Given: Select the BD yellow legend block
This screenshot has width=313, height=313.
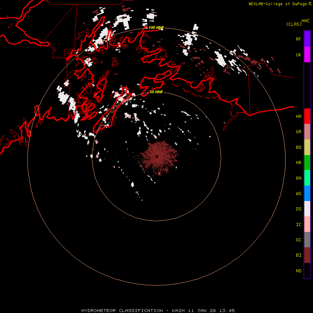Looking at the screenshot, I should [x=307, y=147].
